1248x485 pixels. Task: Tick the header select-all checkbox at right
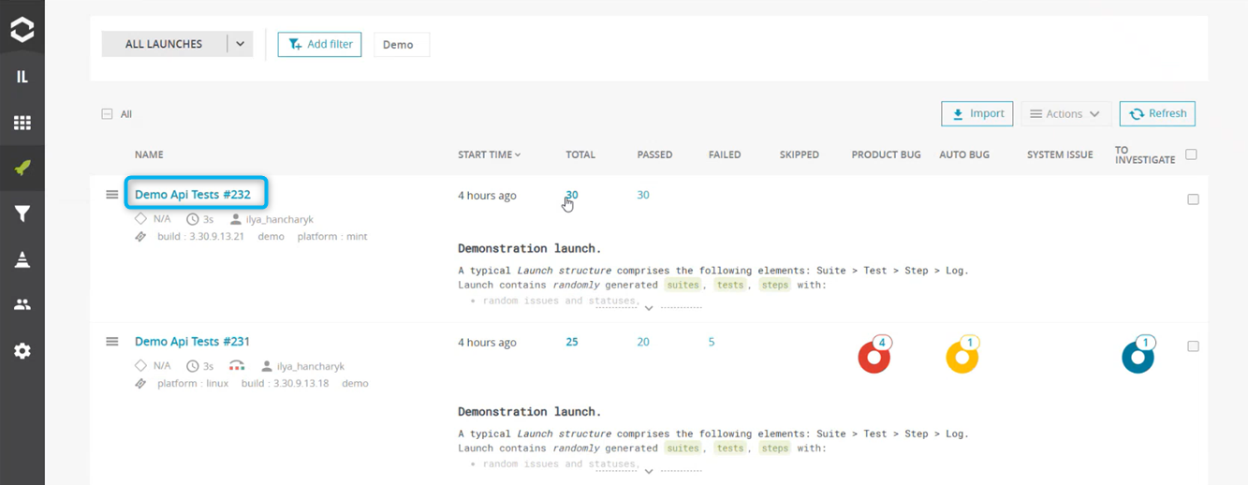(1191, 154)
